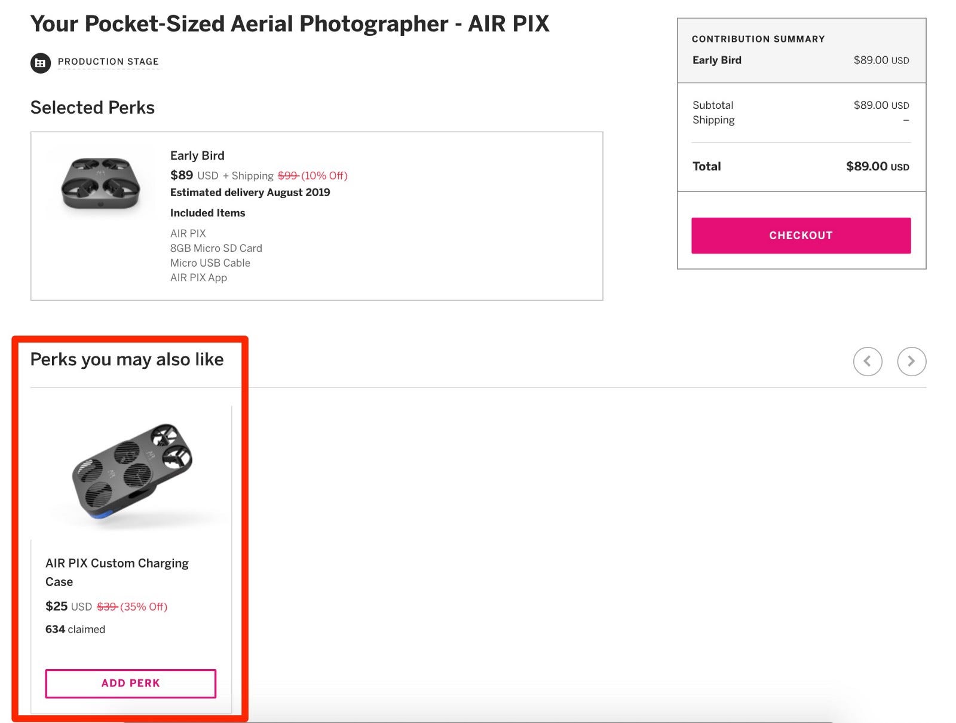Click the AIR PIX App included item

pyautogui.click(x=198, y=277)
